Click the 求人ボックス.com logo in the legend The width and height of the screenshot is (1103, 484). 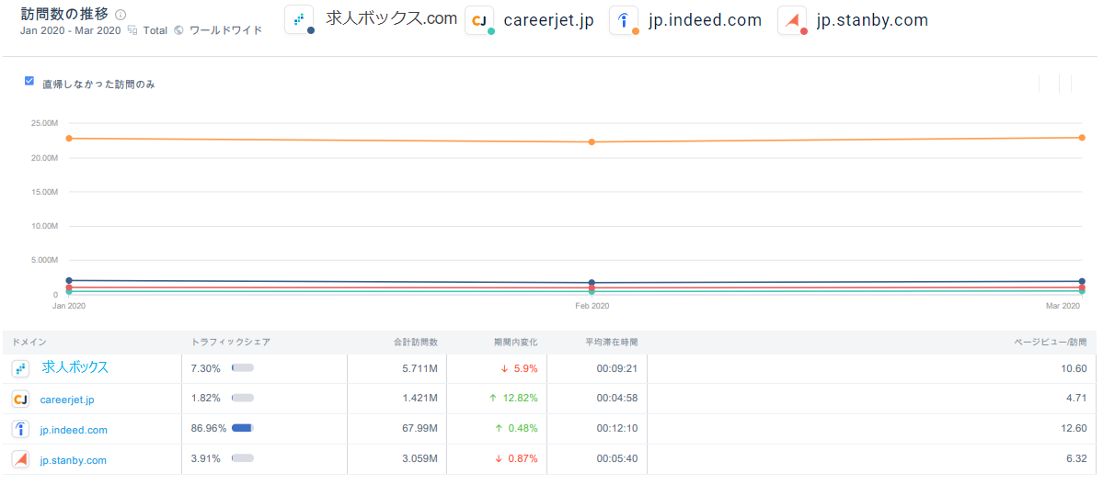pos(299,19)
